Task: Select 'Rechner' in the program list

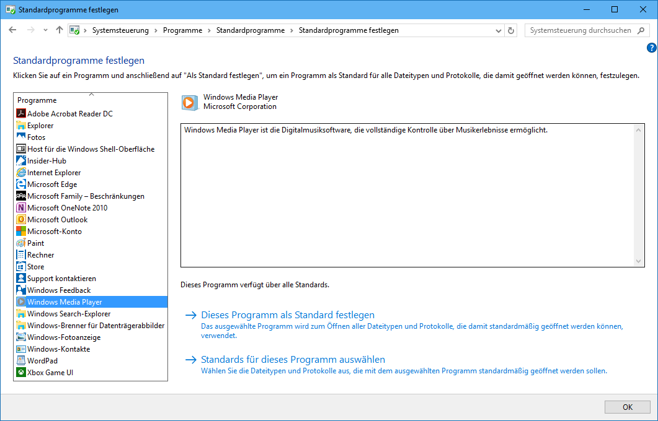Action: (x=41, y=254)
